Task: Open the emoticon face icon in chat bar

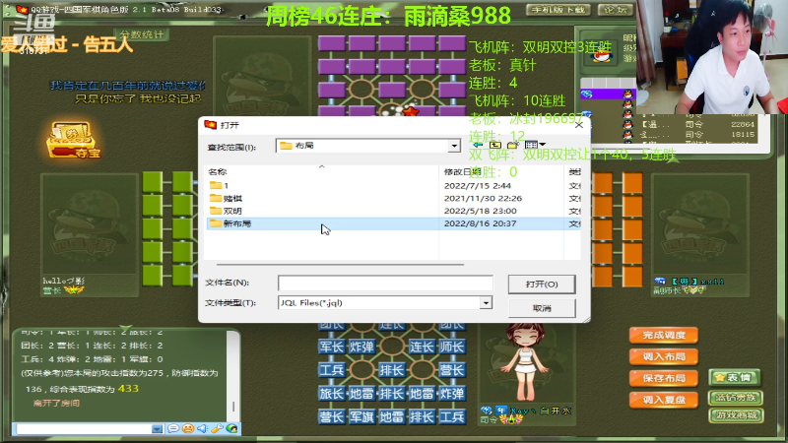Action: tap(188, 428)
